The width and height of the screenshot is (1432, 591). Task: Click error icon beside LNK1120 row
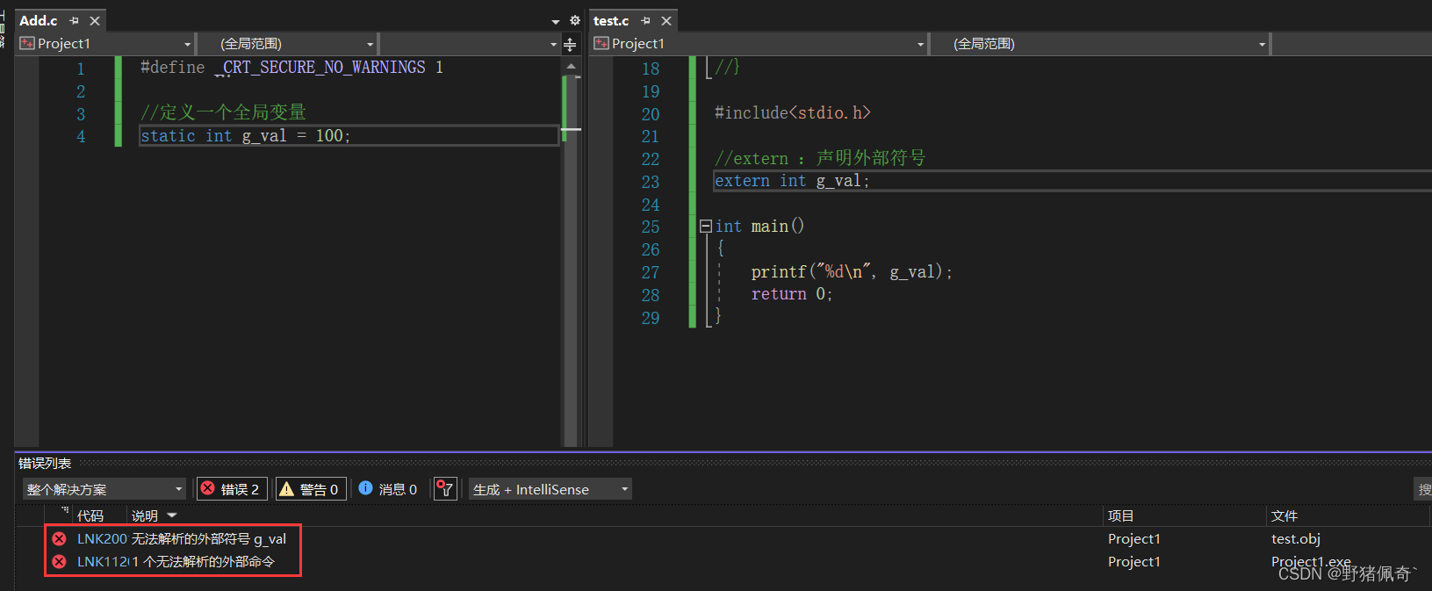tap(59, 561)
